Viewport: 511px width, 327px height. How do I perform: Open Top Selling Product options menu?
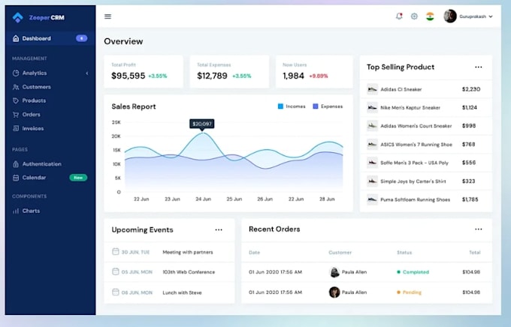[479, 67]
